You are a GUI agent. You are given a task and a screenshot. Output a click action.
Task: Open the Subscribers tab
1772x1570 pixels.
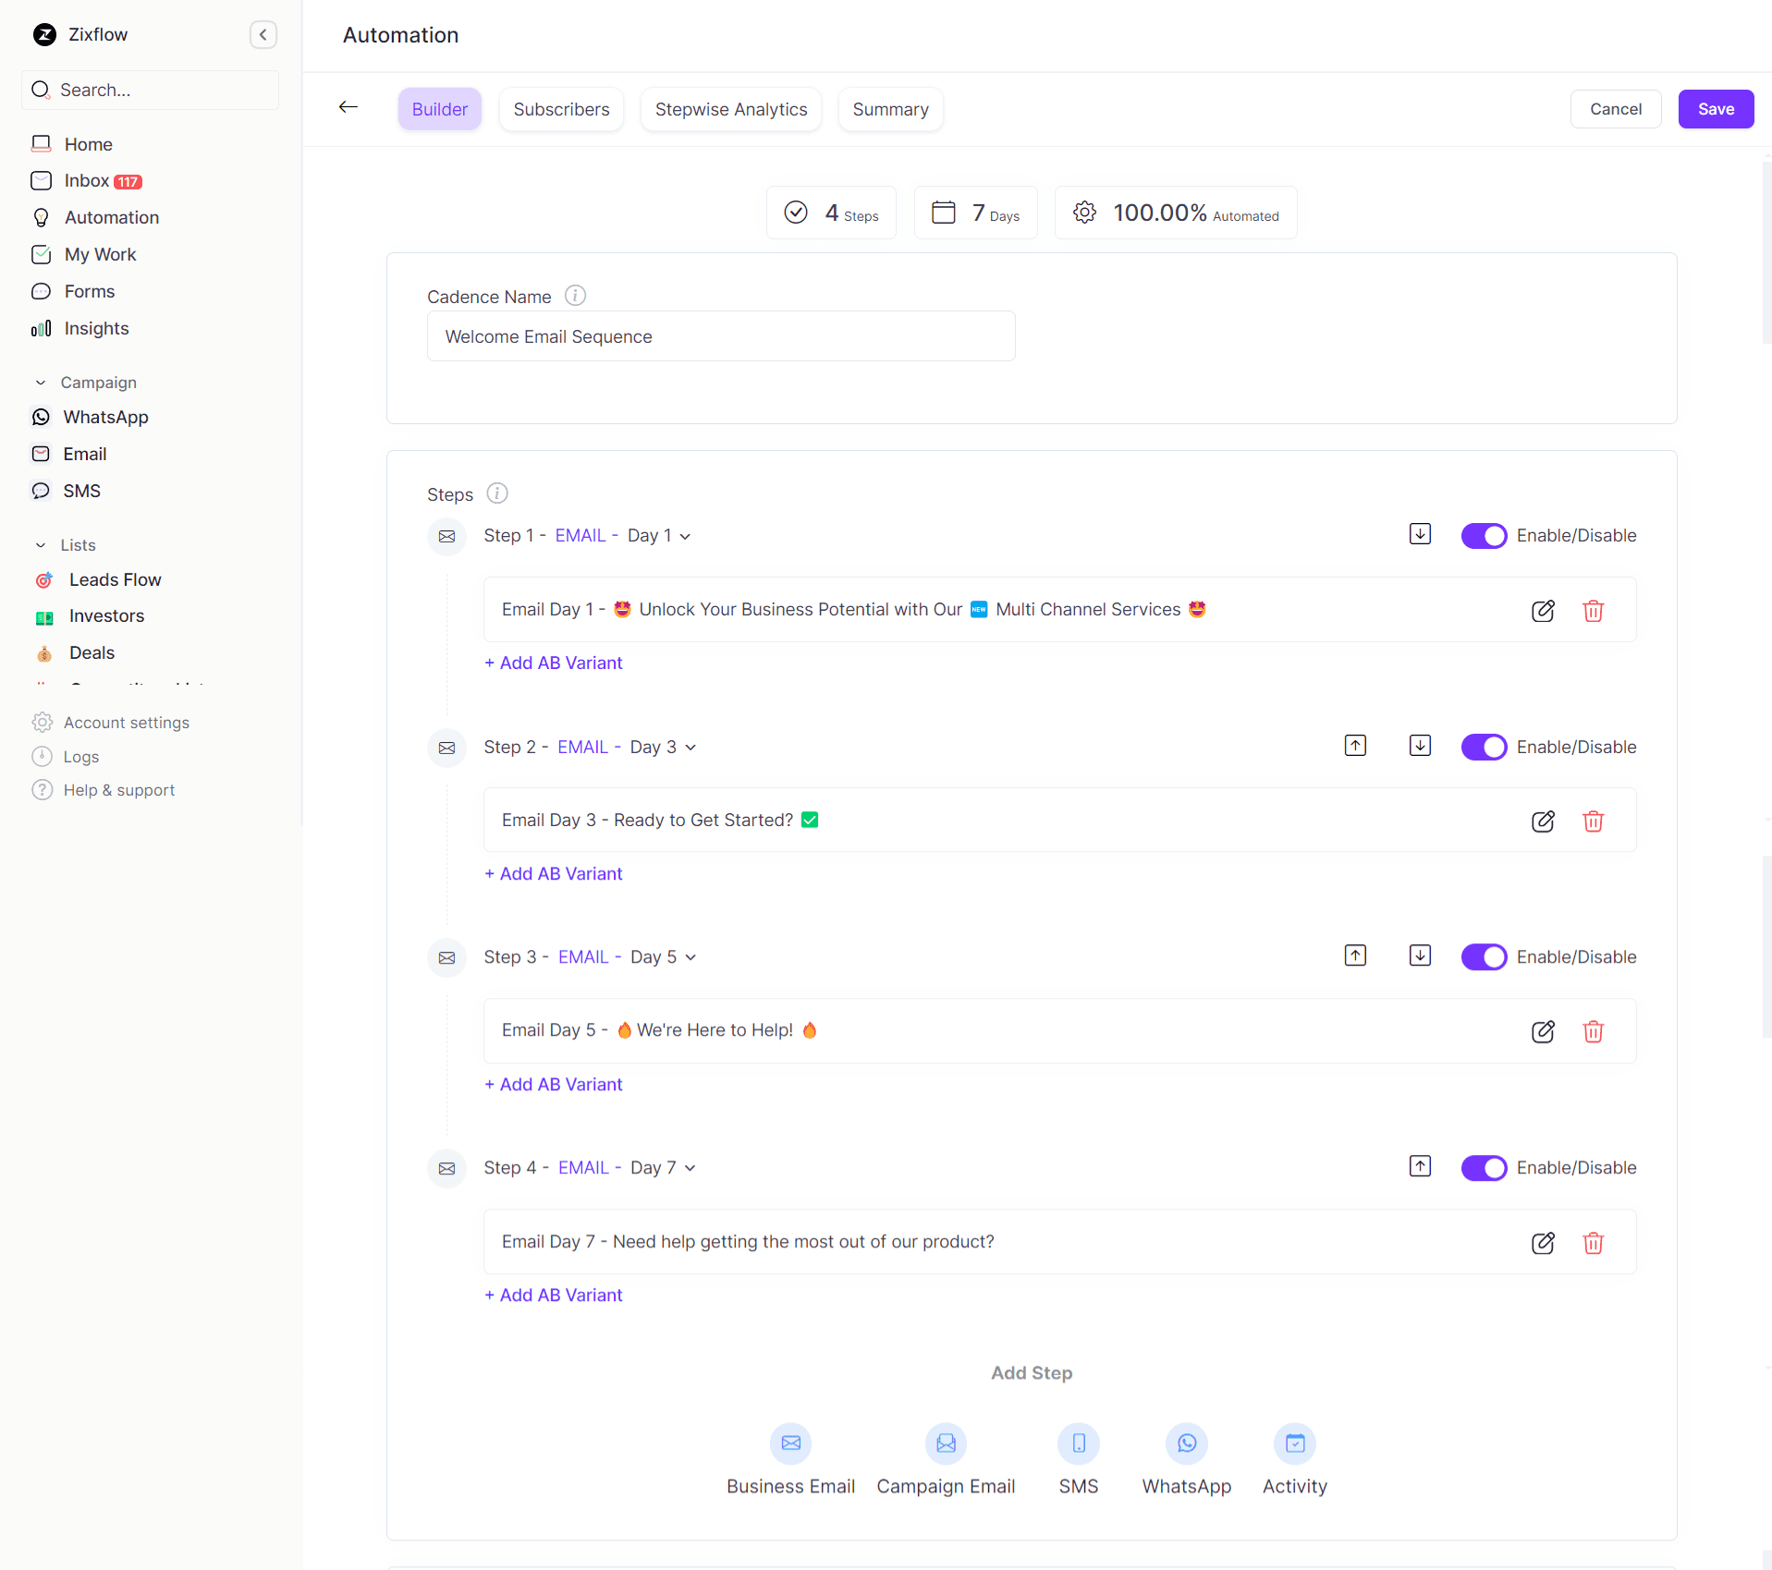pyautogui.click(x=561, y=109)
